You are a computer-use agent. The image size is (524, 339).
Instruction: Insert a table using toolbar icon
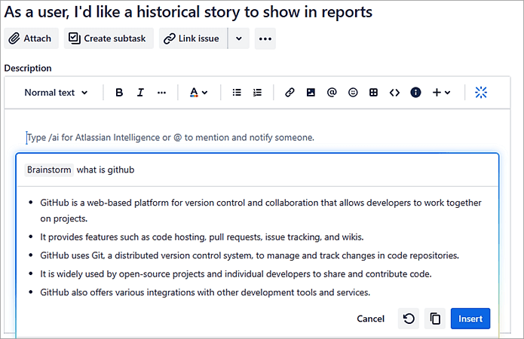[373, 93]
